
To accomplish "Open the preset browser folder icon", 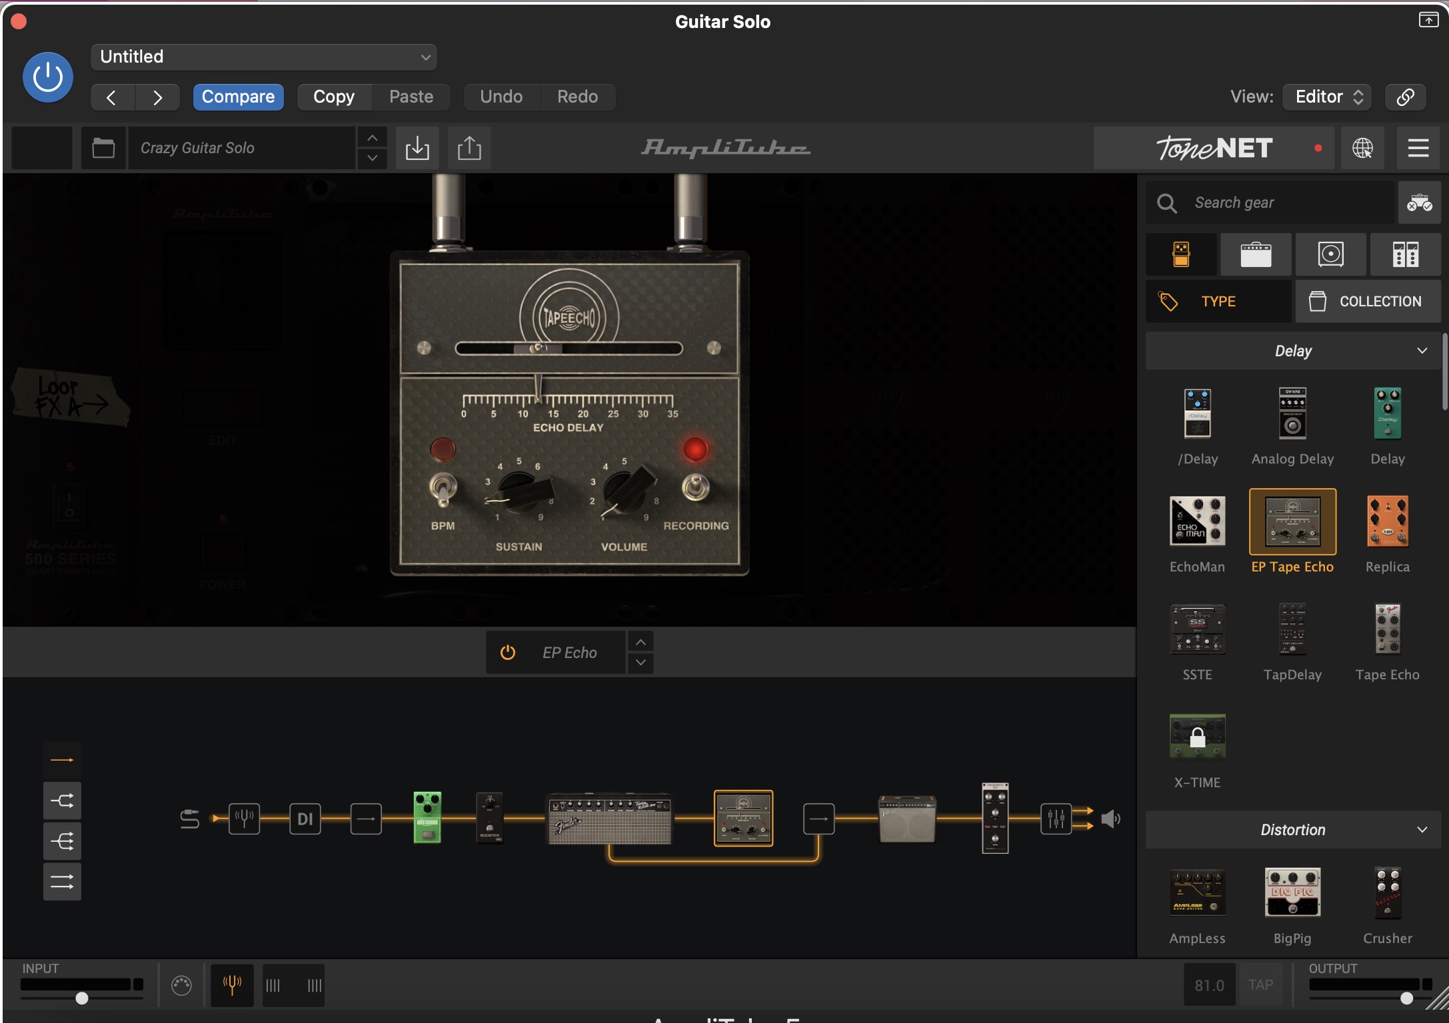I will click(x=103, y=148).
